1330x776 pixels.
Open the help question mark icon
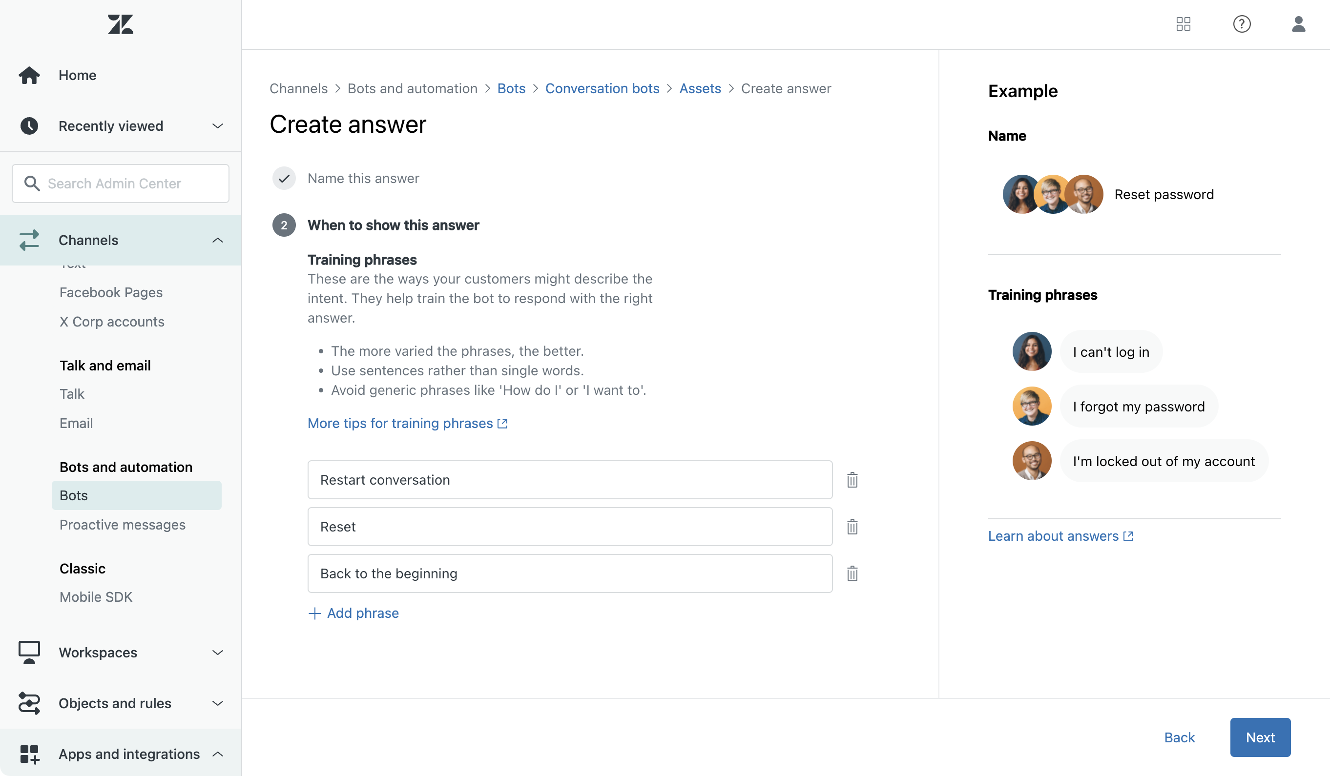click(x=1242, y=24)
